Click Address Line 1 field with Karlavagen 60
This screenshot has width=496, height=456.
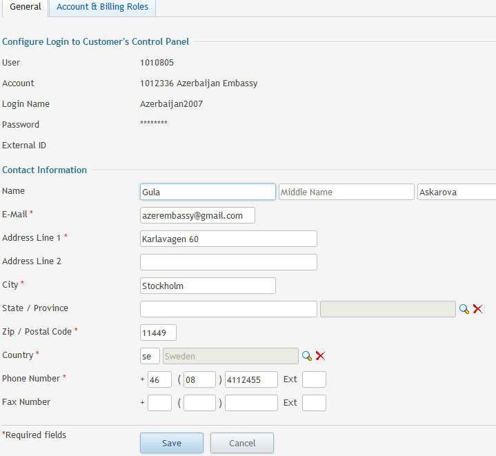[228, 239]
